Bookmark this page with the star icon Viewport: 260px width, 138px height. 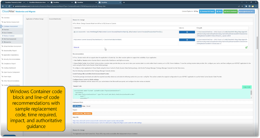242,6
